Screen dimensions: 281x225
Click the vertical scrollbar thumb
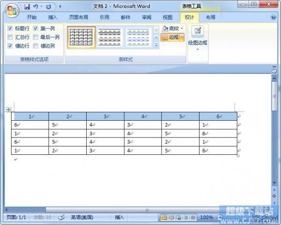click(274, 96)
